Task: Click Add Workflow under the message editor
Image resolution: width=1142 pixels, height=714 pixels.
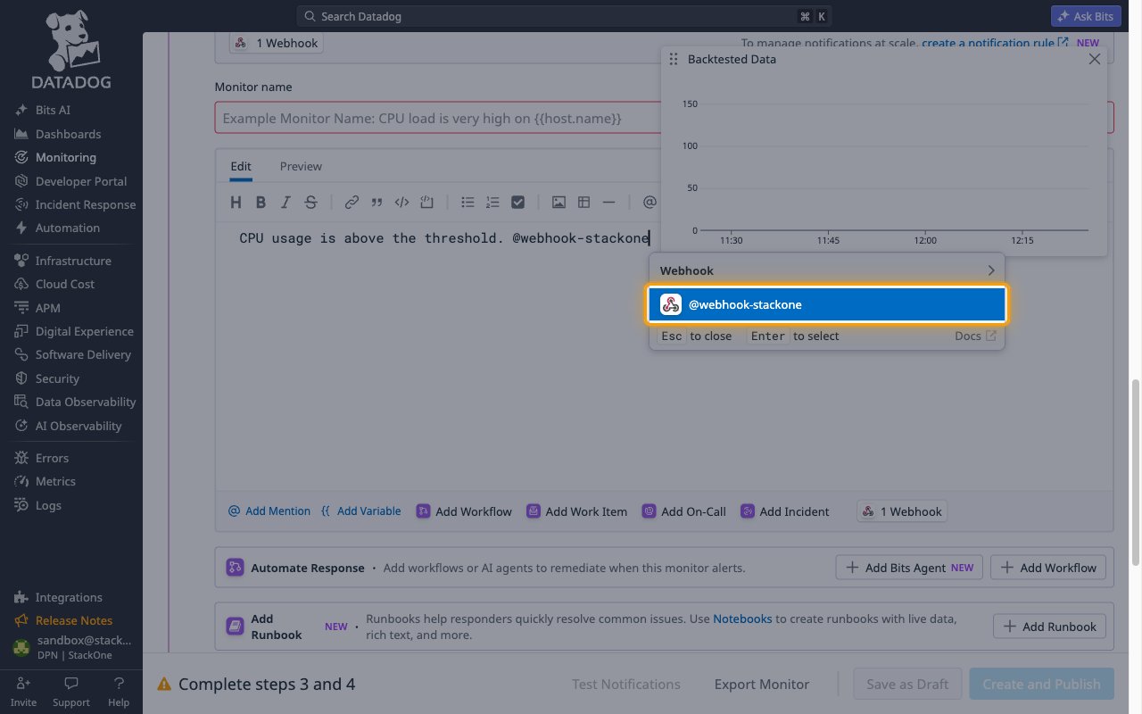Action: 464,511
